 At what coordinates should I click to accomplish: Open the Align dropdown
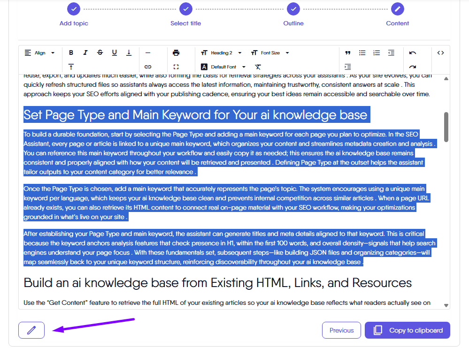40,53
